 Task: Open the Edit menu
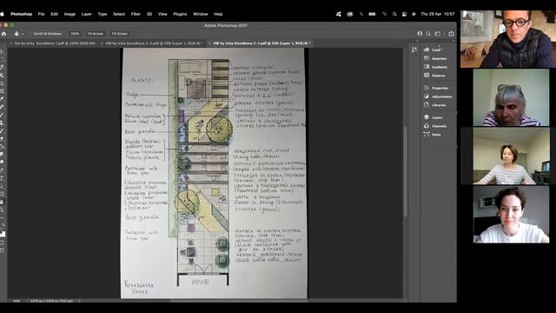(54, 14)
